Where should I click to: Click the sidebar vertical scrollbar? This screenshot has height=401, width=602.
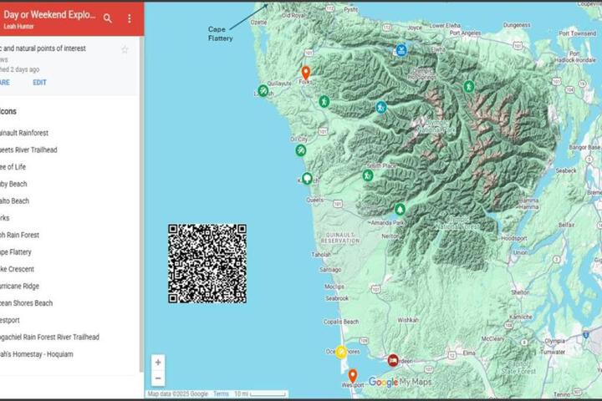point(141,203)
